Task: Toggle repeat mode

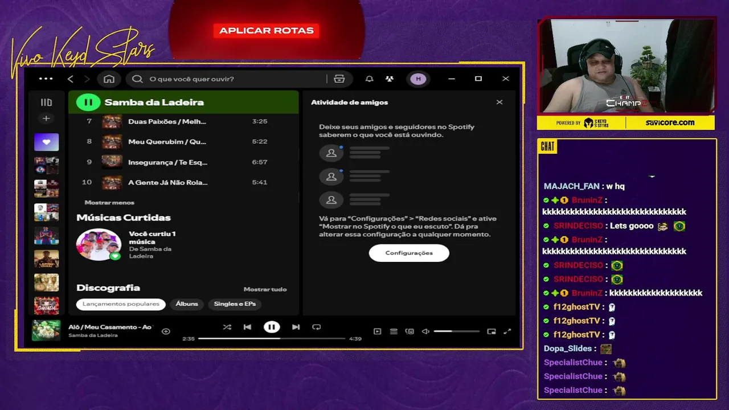Action: pyautogui.click(x=317, y=327)
